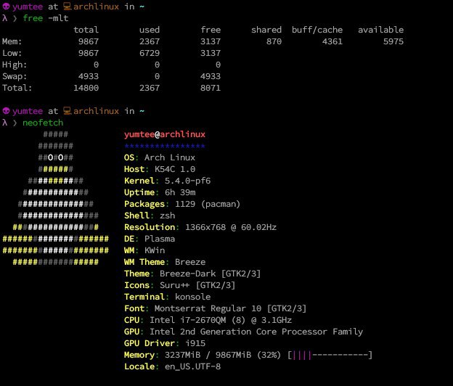Select '1129 (pacman)' packages count
This screenshot has width=453, height=386.
click(x=208, y=204)
